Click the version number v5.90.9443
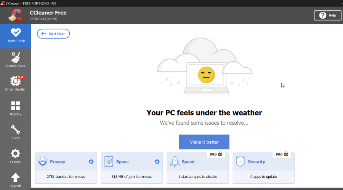This screenshot has height=190, width=343. (43, 19)
